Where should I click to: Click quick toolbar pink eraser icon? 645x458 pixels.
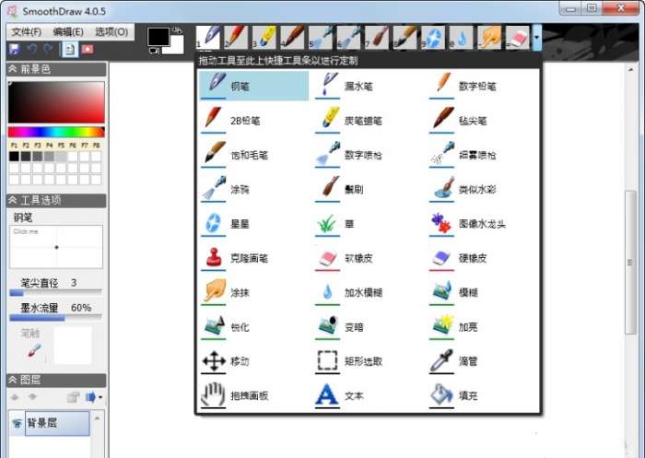coord(517,38)
